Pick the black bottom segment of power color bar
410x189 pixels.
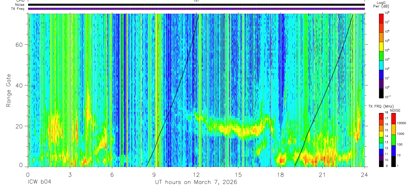point(381,93)
